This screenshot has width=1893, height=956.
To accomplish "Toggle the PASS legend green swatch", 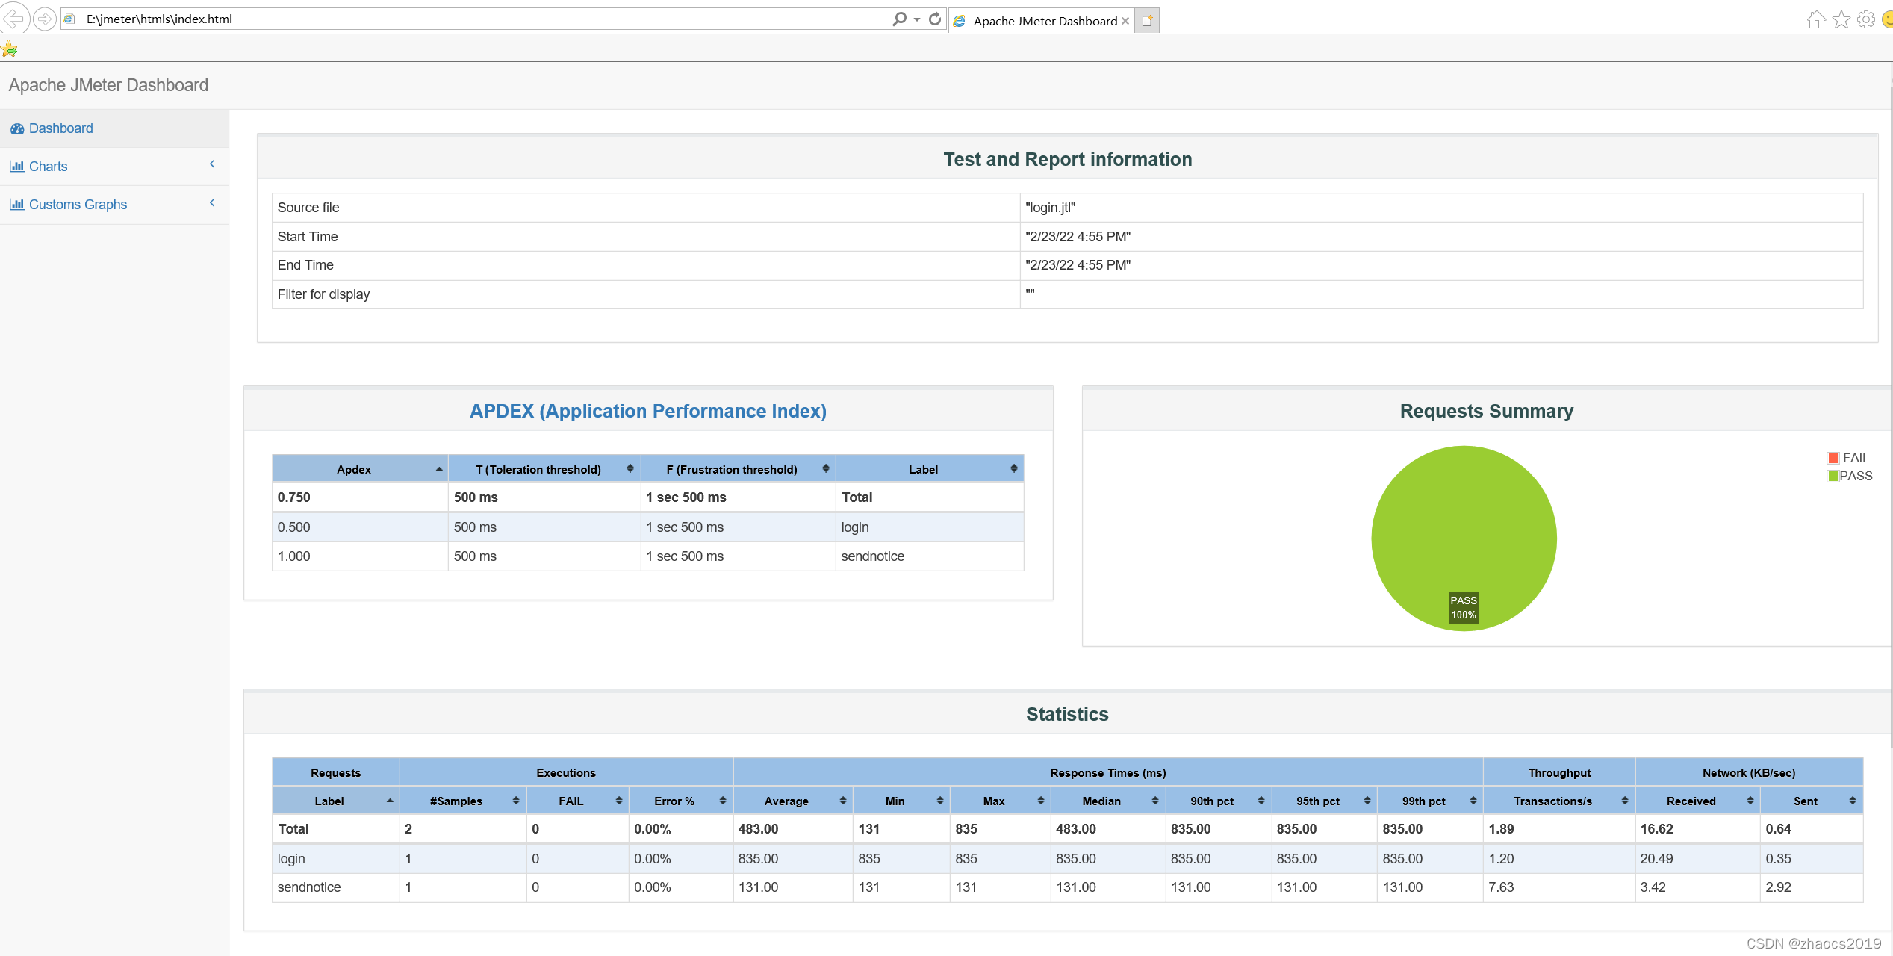I will [1833, 476].
